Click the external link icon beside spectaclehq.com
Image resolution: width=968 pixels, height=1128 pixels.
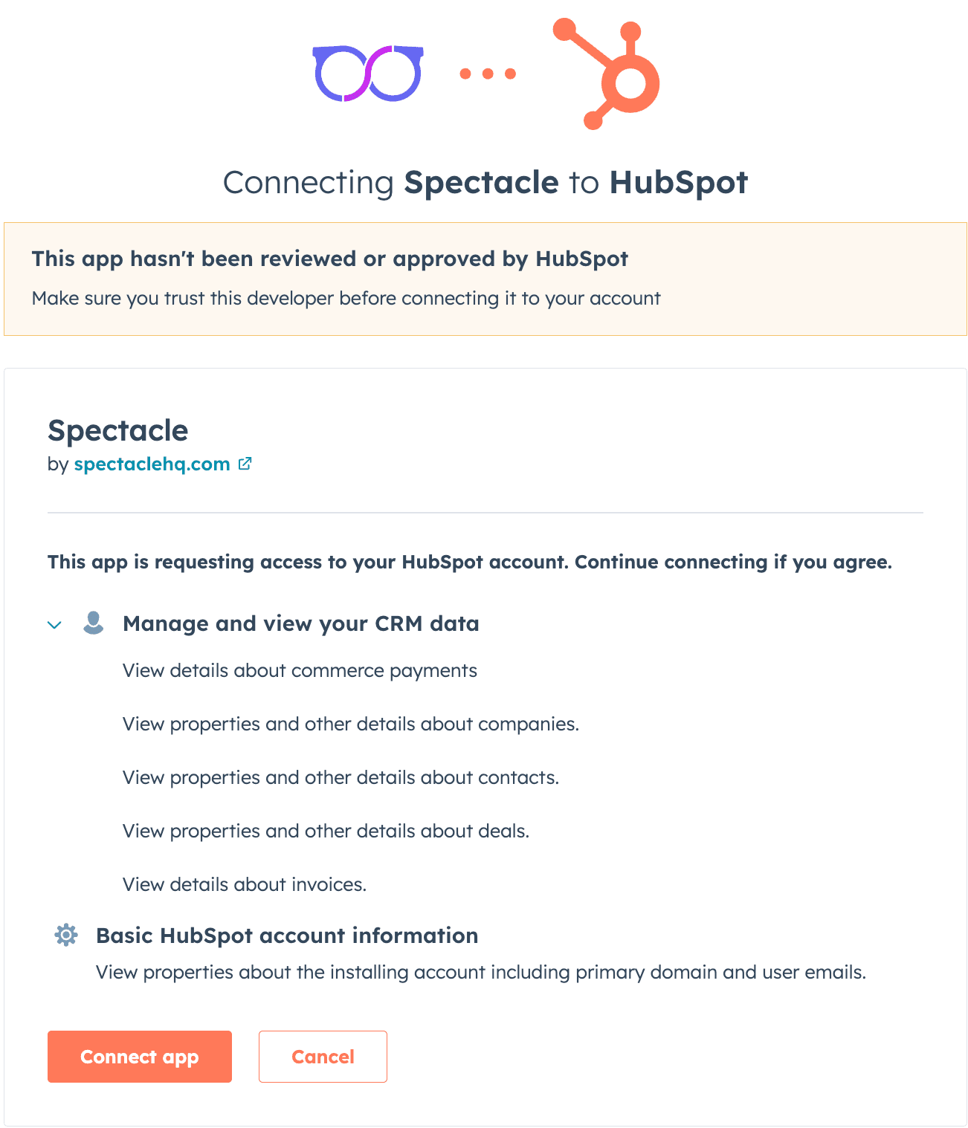245,464
